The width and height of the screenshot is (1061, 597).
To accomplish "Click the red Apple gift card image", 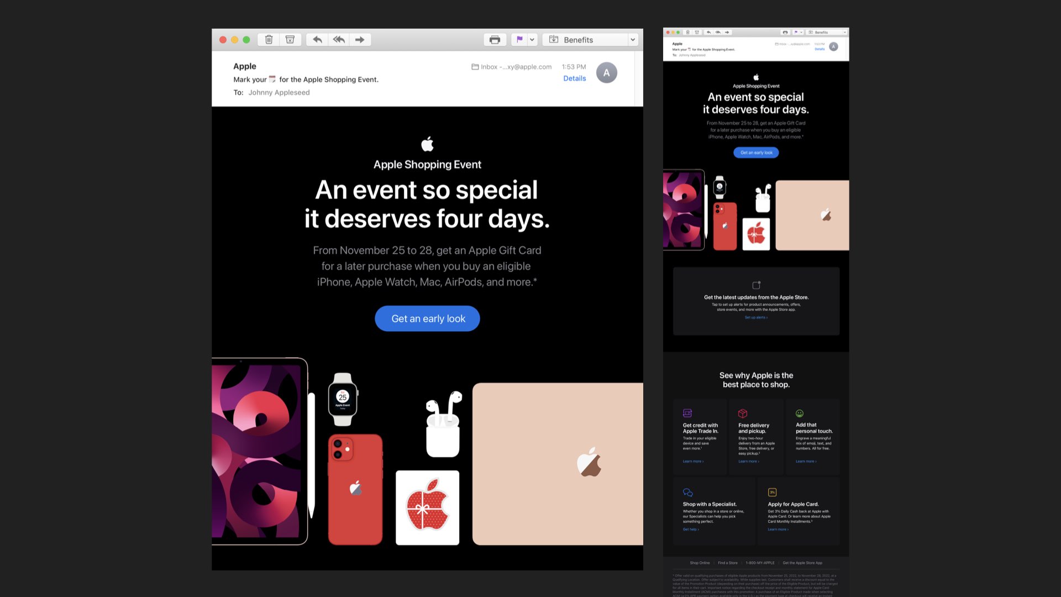I will pyautogui.click(x=427, y=507).
